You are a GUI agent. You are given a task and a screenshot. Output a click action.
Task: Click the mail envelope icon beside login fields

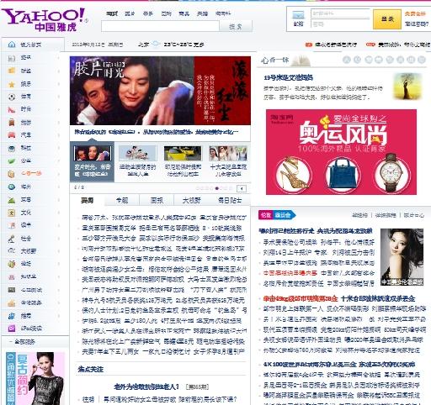point(298,15)
